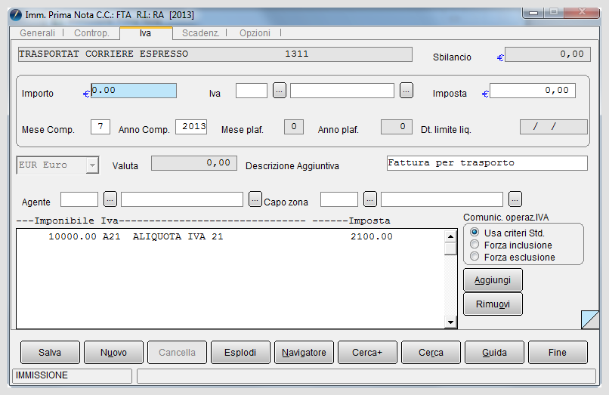
Task: Expand the EUR Euro currency dropdown
Action: [x=92, y=165]
